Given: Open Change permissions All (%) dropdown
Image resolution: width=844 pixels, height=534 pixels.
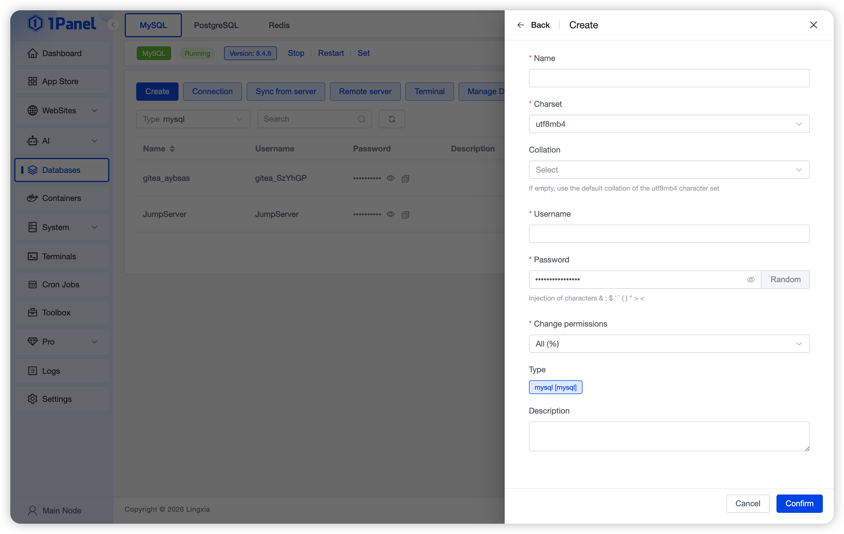Looking at the screenshot, I should tap(669, 344).
